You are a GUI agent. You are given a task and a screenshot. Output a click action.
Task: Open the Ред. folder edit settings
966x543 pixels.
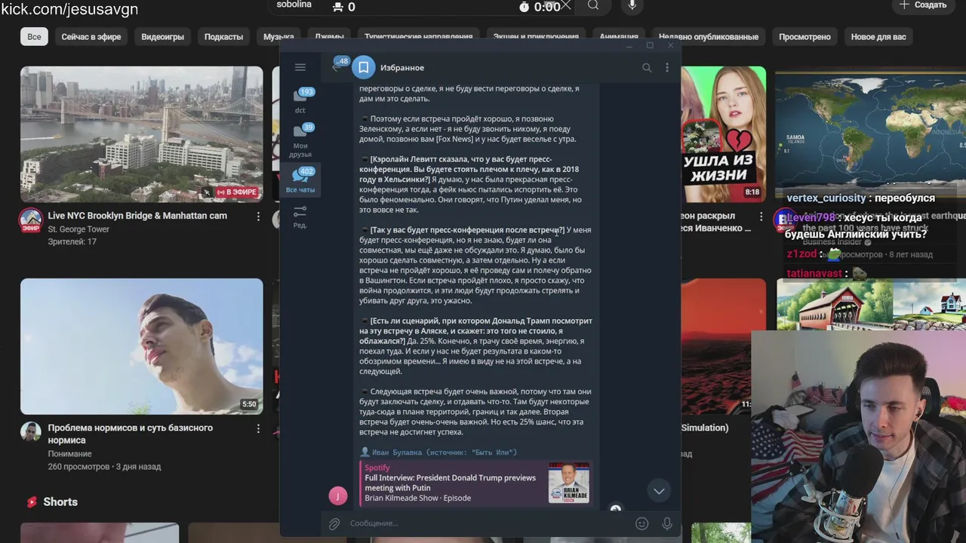pyautogui.click(x=300, y=216)
